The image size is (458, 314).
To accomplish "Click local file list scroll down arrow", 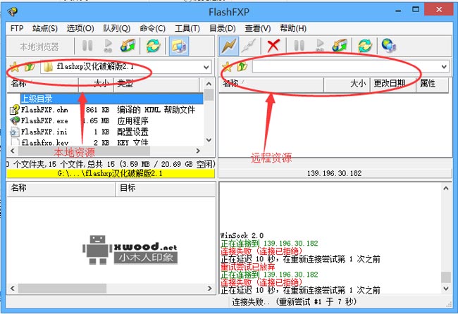I will click(x=209, y=140).
